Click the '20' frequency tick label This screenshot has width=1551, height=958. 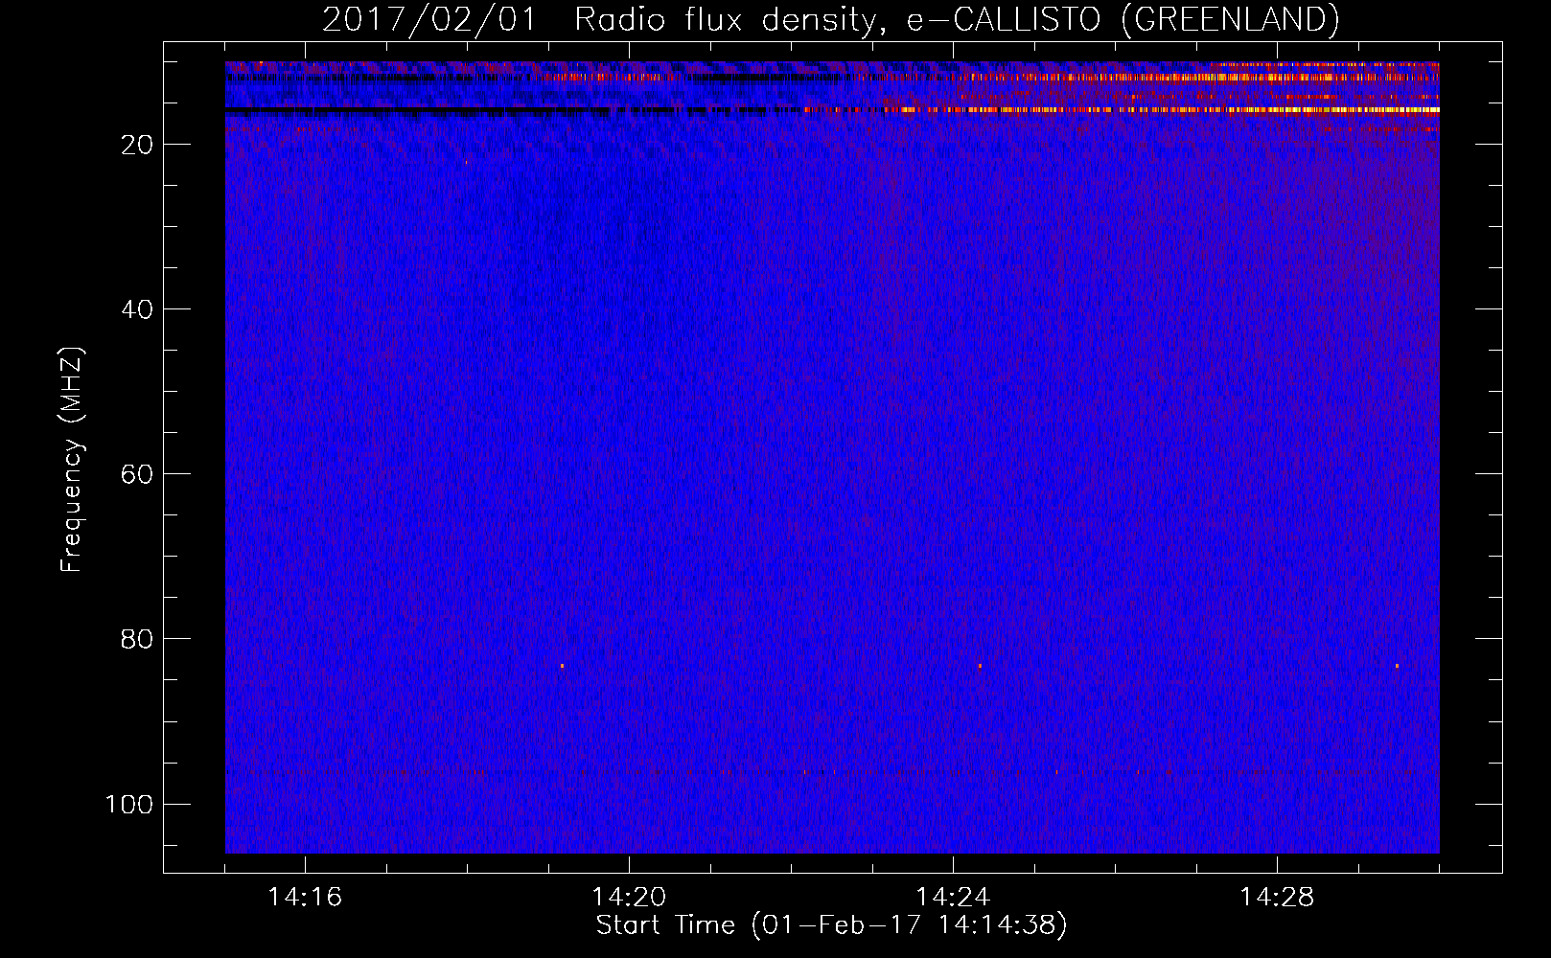138,145
